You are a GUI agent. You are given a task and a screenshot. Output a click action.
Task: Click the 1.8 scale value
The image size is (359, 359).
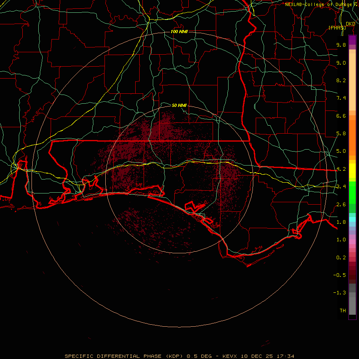tap(341, 222)
